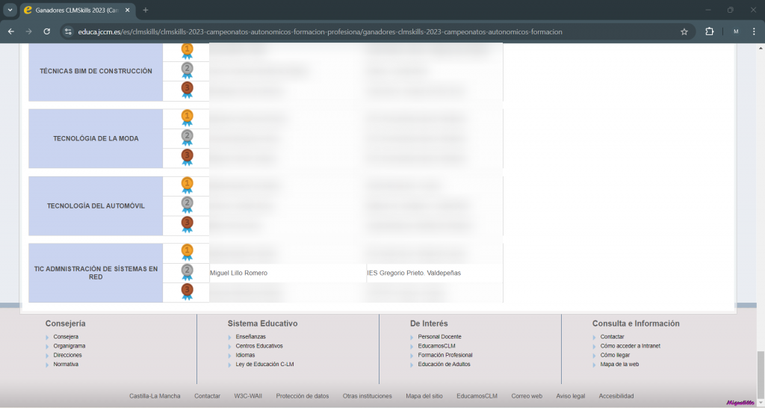Open the Normativa footer link
Viewport: 765px width, 408px height.
tap(66, 364)
